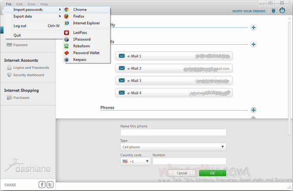Confirm with the green OK button
This screenshot has width=293, height=191.
(212, 173)
